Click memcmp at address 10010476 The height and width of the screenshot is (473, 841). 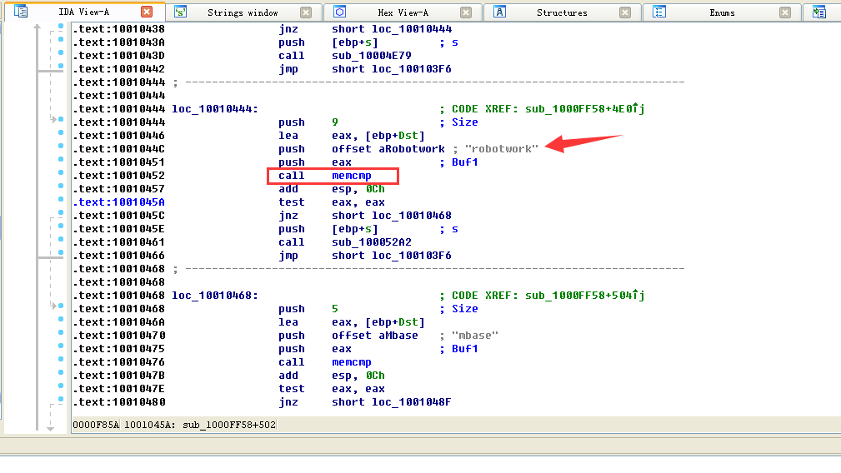tap(351, 362)
